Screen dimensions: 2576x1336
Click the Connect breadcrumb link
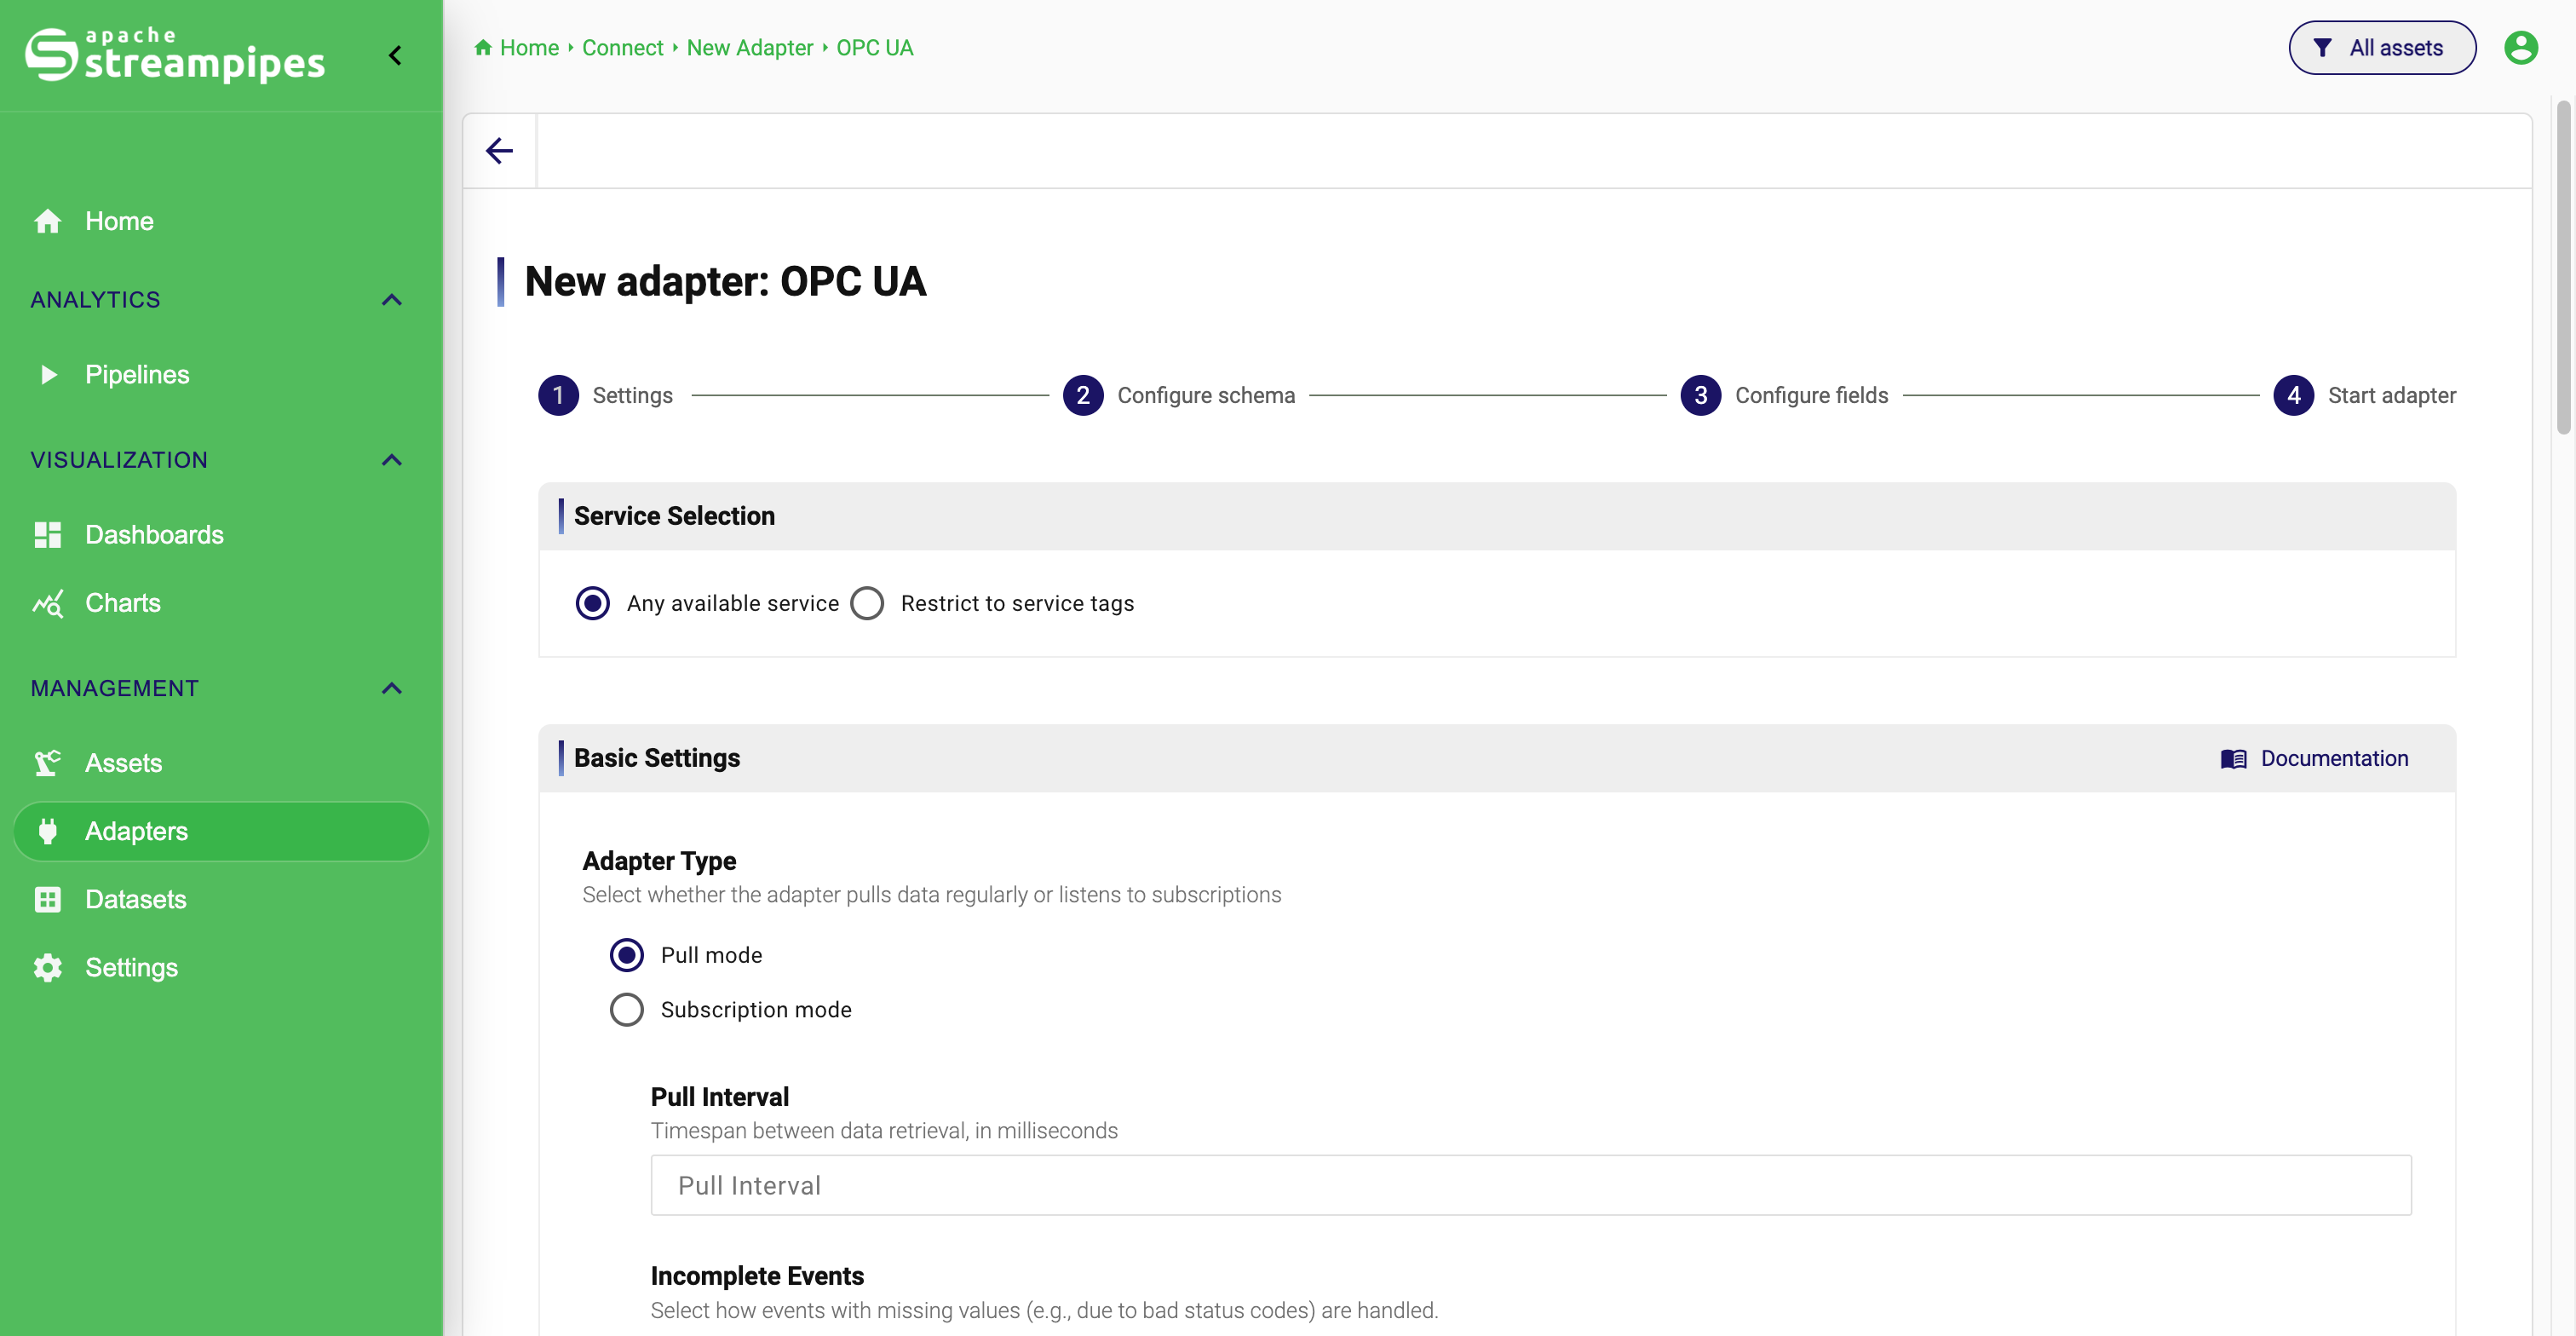(622, 47)
